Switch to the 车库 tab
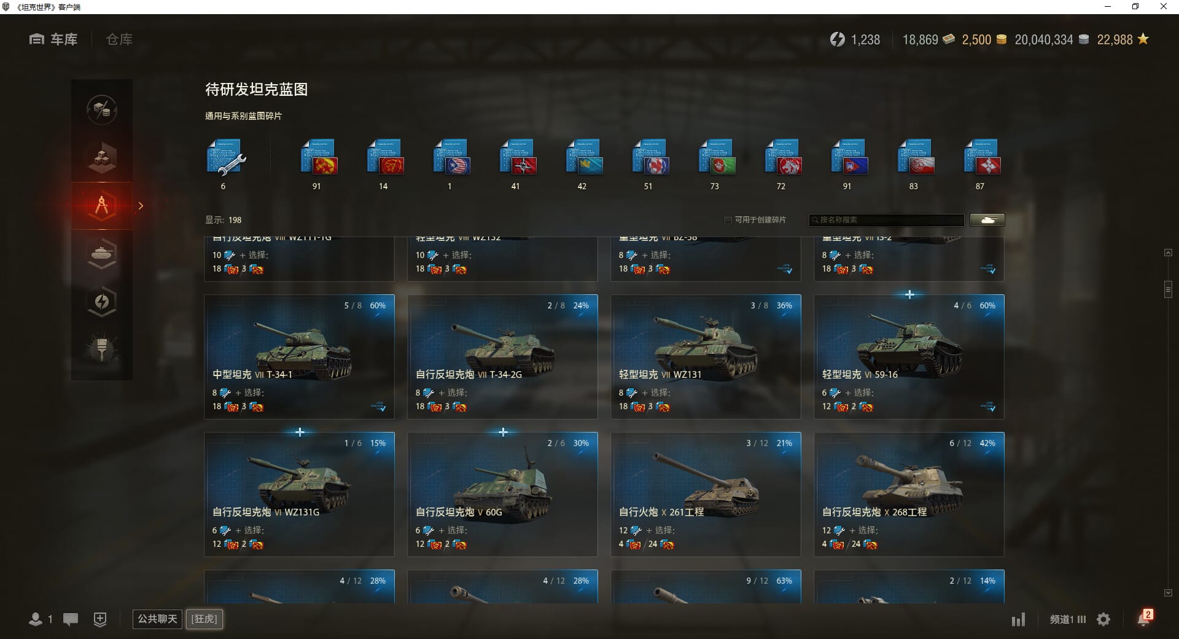 pyautogui.click(x=53, y=39)
